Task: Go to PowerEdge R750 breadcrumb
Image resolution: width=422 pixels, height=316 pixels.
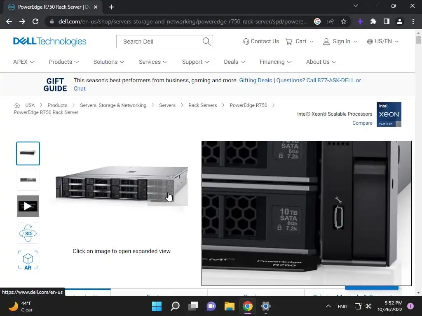Action: (x=249, y=105)
